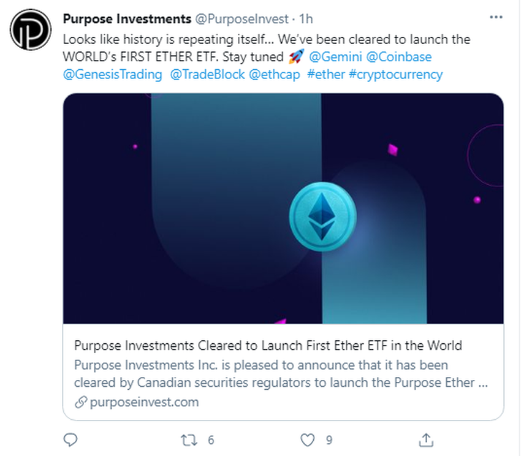
Task: Open the tweet's three-dot more menu
Action: click(496, 18)
